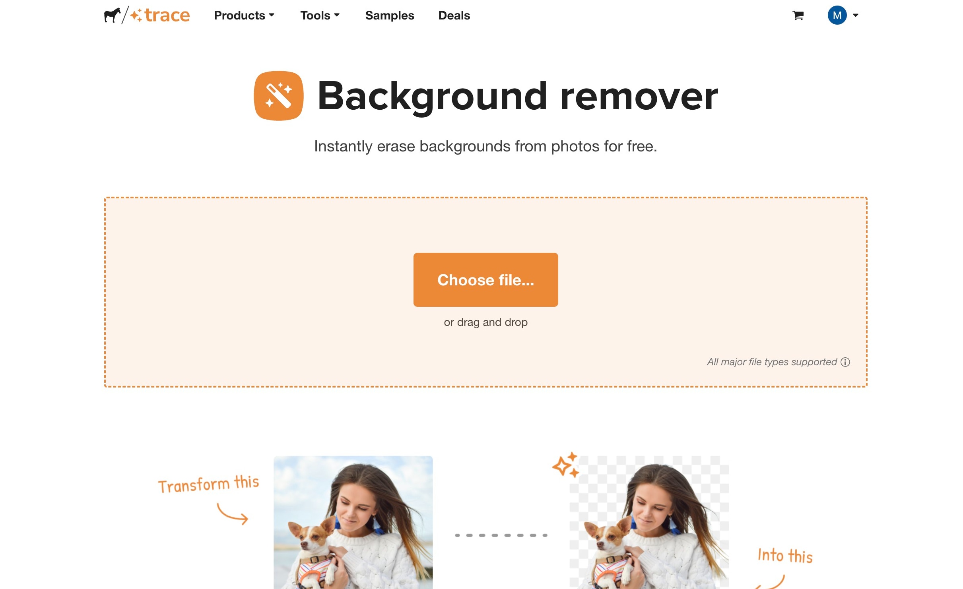Click the shopping cart icon

(x=797, y=15)
